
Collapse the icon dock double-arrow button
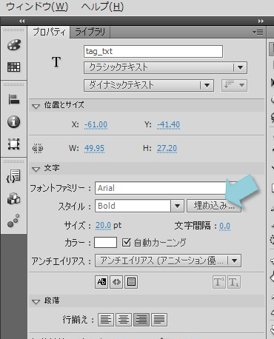click(x=21, y=21)
